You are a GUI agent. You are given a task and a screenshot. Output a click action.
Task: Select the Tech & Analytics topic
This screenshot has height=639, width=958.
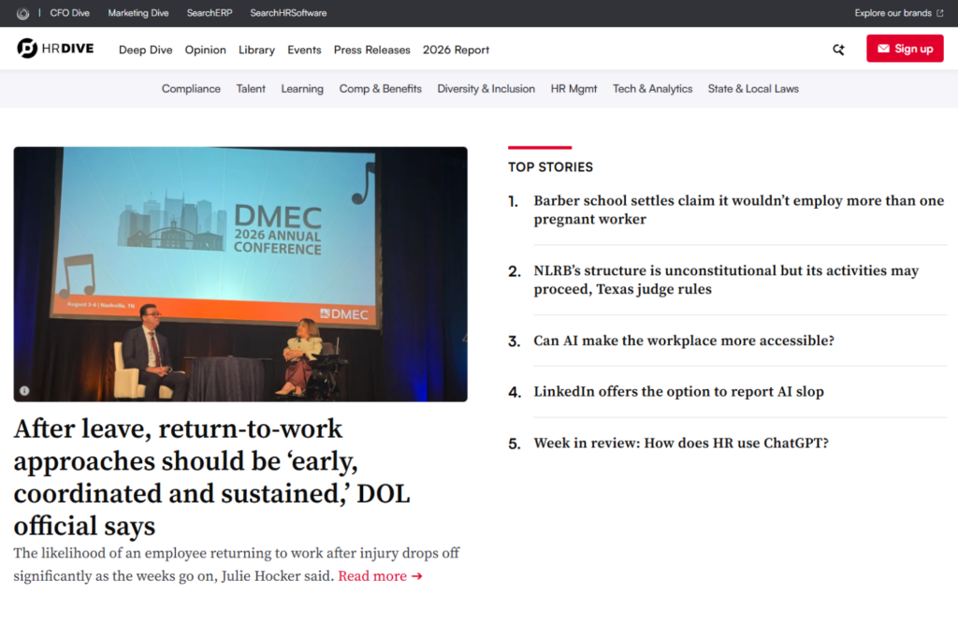click(652, 89)
